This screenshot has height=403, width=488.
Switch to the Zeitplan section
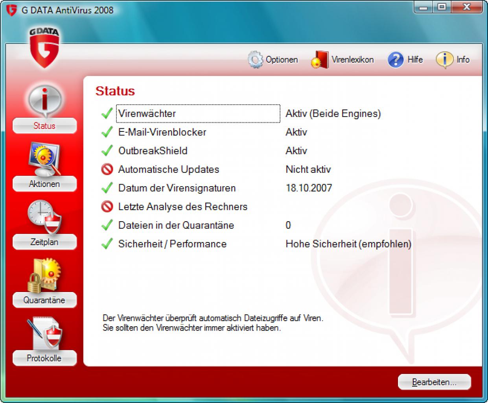(x=44, y=242)
